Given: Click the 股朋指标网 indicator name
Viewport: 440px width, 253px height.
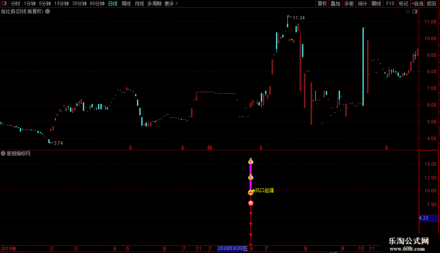Looking at the screenshot, I should 19,153.
